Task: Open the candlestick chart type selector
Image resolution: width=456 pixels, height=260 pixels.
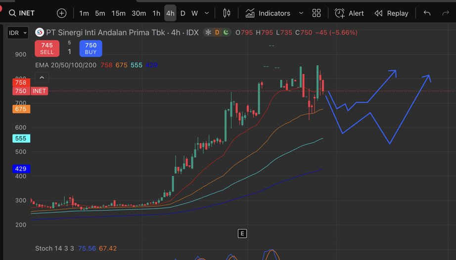Action: click(227, 13)
